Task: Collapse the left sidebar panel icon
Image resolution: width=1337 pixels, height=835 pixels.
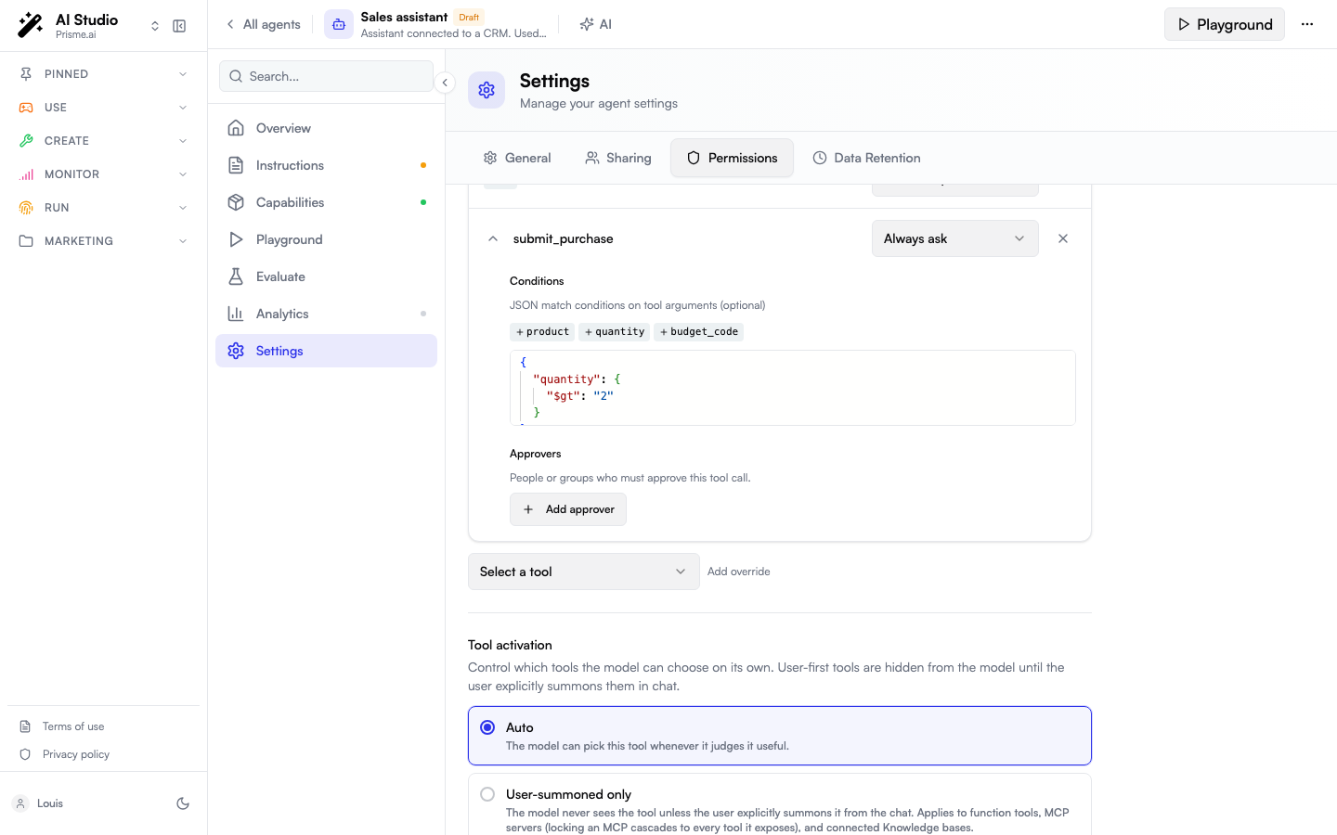Action: point(179,26)
